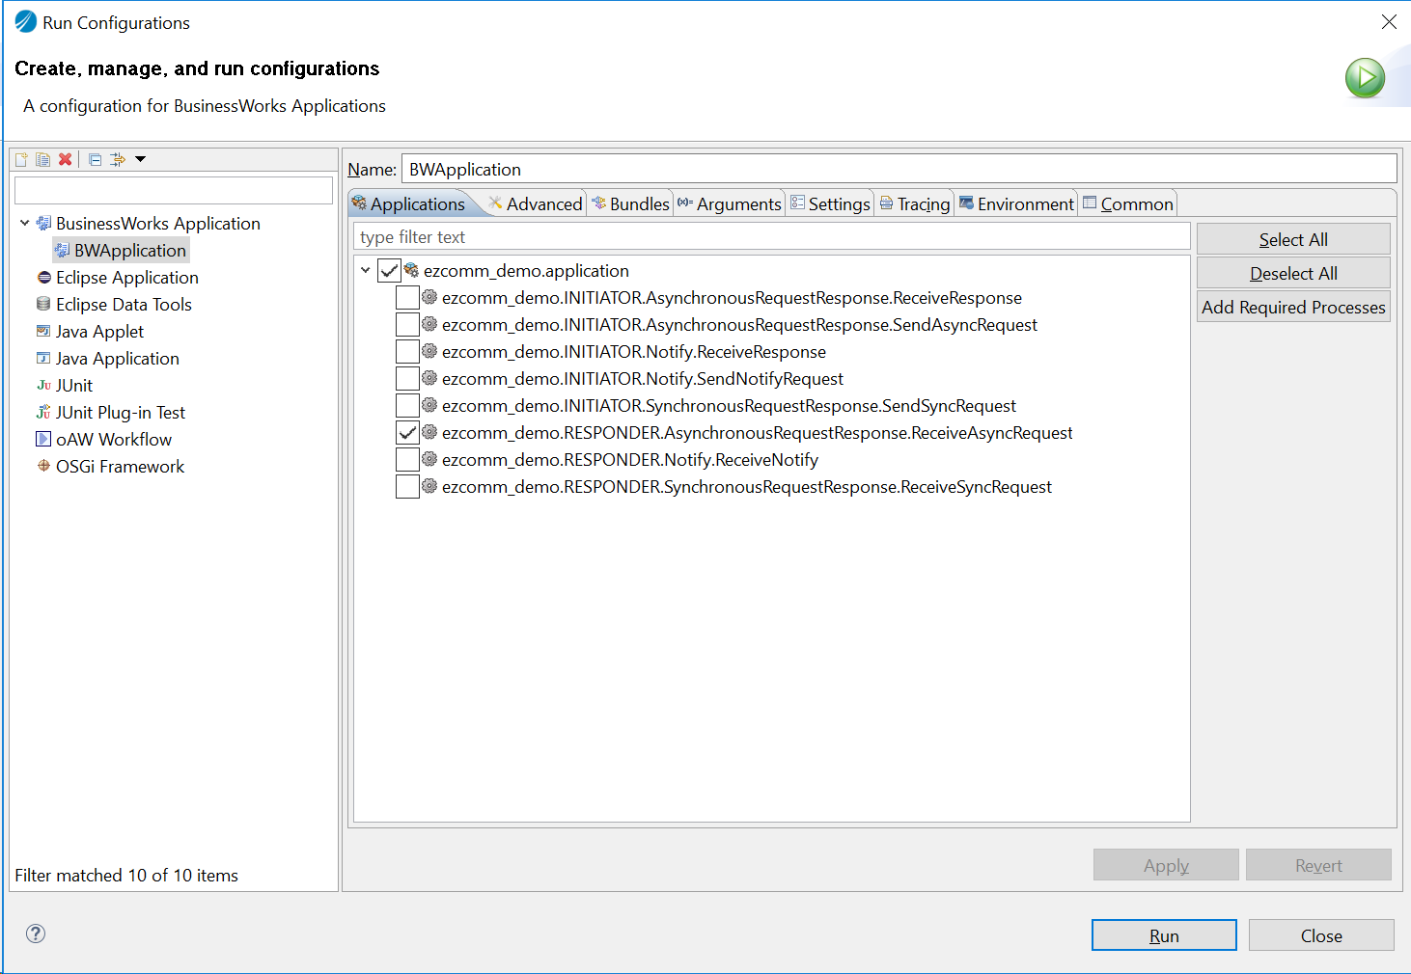Select the JUnit launch type icon

pyautogui.click(x=43, y=386)
